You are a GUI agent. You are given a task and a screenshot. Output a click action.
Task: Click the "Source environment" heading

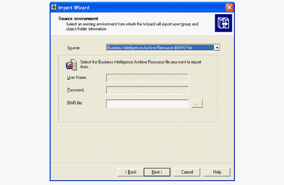coord(78,19)
